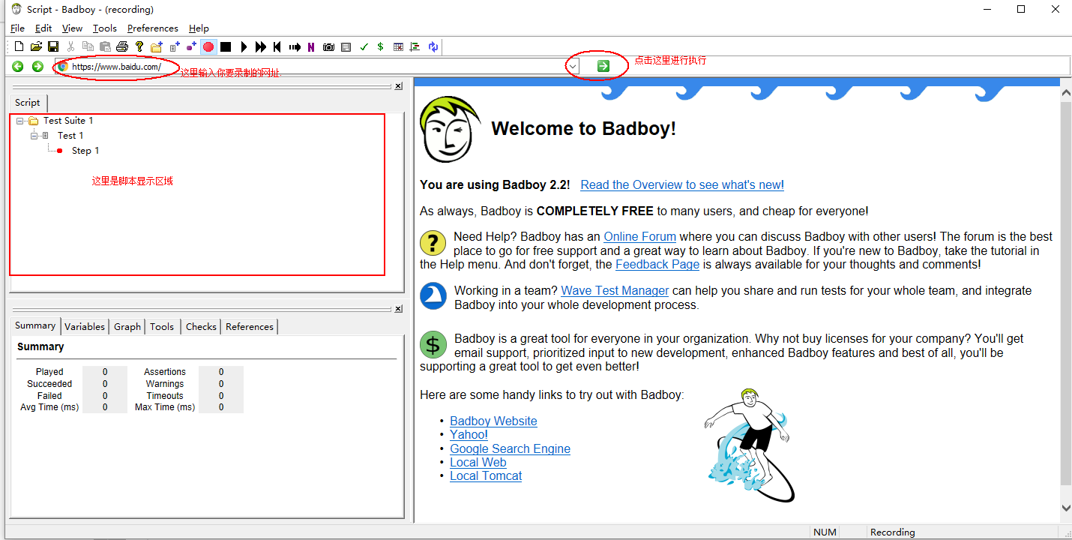Add an assertion with the green checkmark icon
The width and height of the screenshot is (1072, 540).
tap(364, 46)
